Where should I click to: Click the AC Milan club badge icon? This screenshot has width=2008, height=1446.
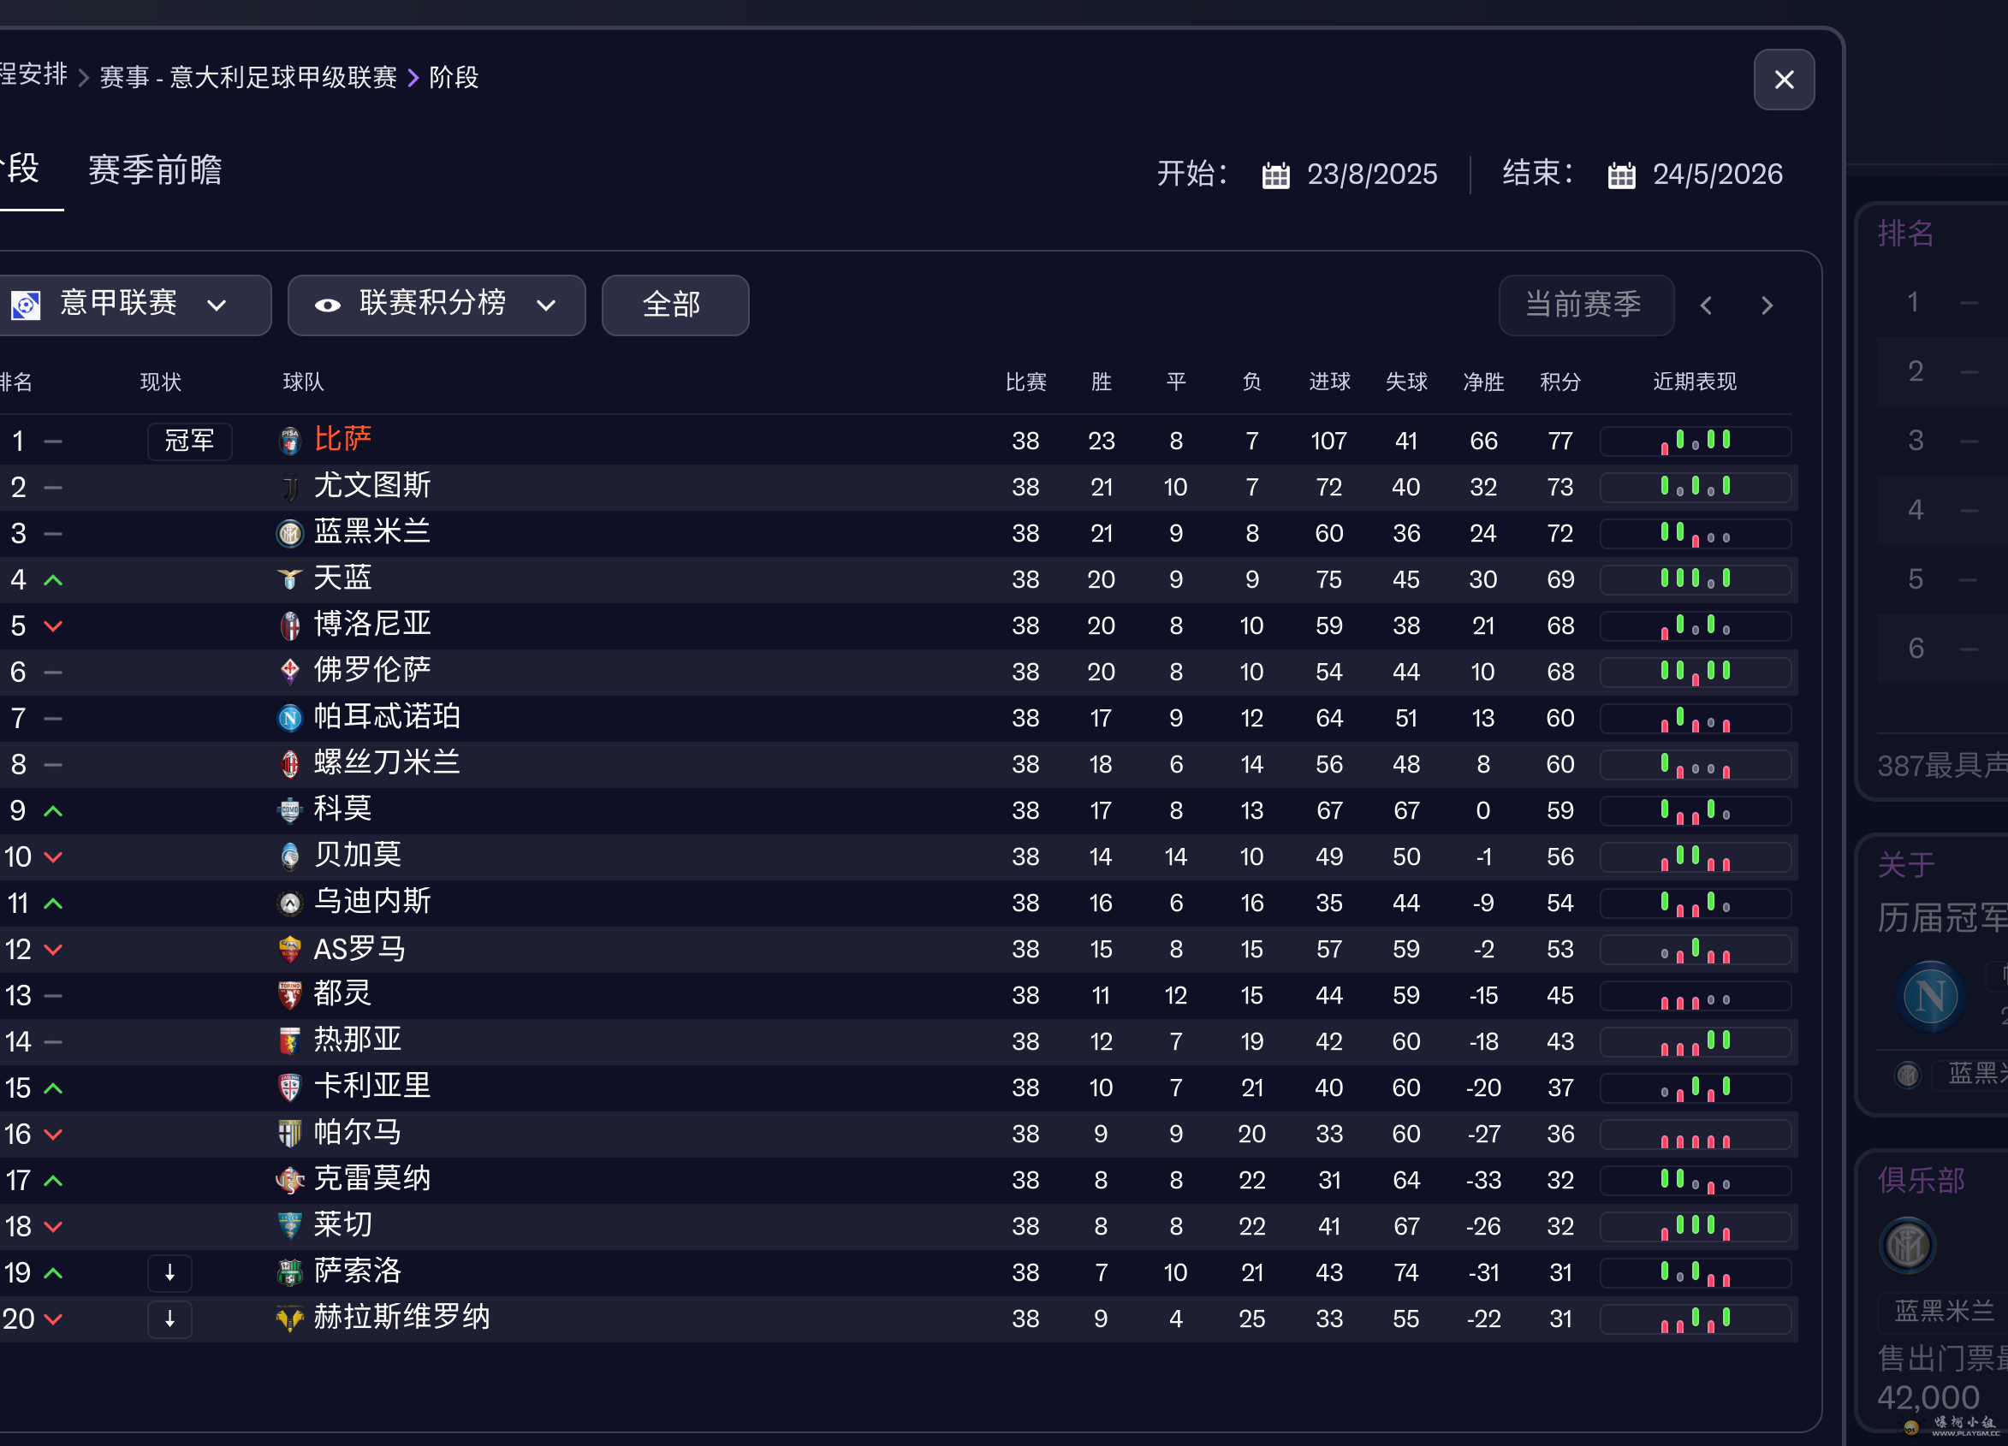click(x=289, y=764)
